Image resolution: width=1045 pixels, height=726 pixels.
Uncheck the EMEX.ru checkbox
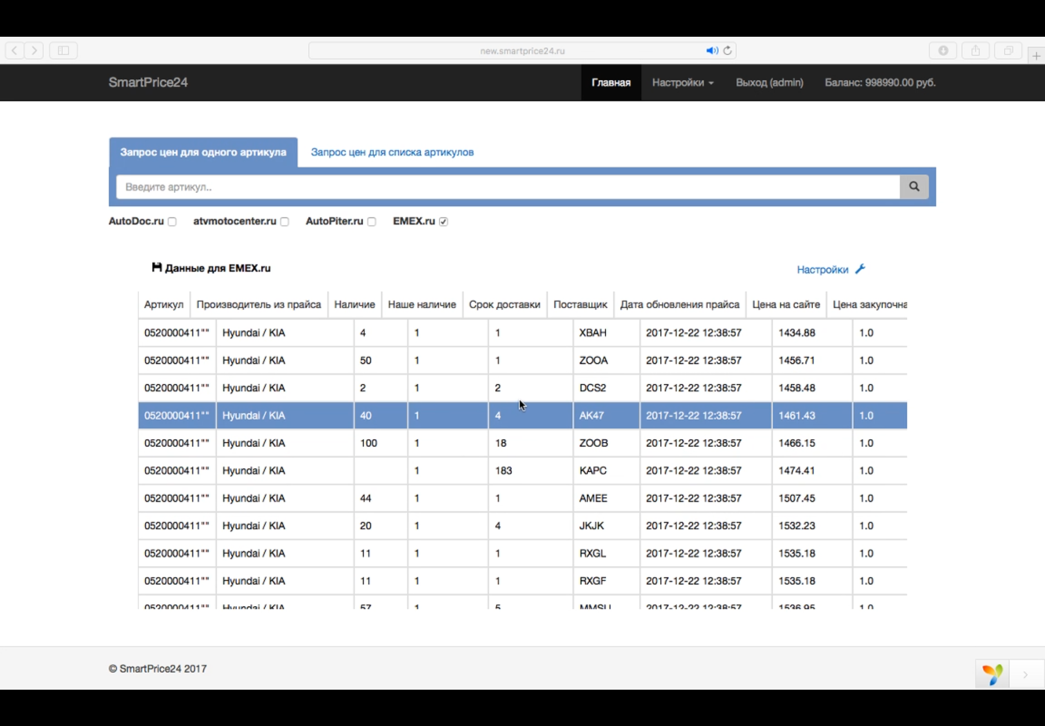pos(444,221)
